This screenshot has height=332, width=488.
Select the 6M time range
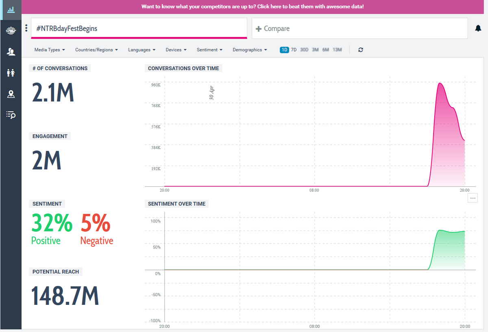(326, 50)
